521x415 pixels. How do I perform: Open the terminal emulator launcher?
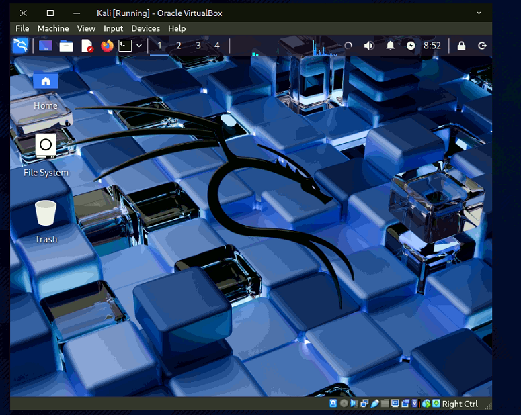pyautogui.click(x=125, y=46)
